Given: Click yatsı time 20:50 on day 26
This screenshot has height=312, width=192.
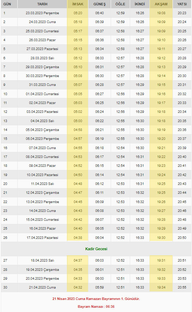Looking at the screenshot, I should point(182,237).
